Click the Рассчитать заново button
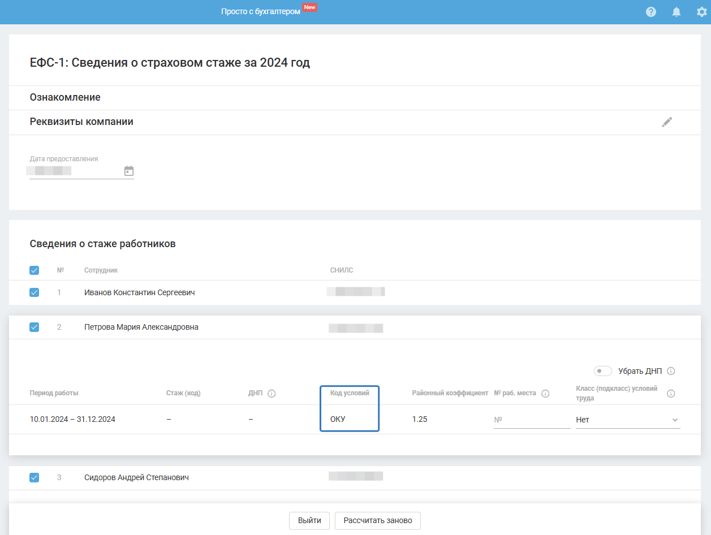This screenshot has width=711, height=535. [x=377, y=520]
